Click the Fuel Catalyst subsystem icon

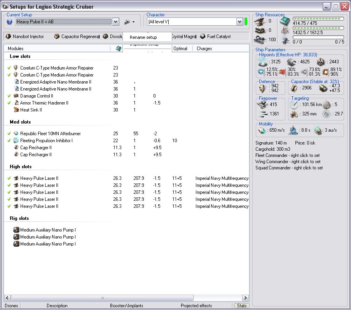click(x=203, y=37)
